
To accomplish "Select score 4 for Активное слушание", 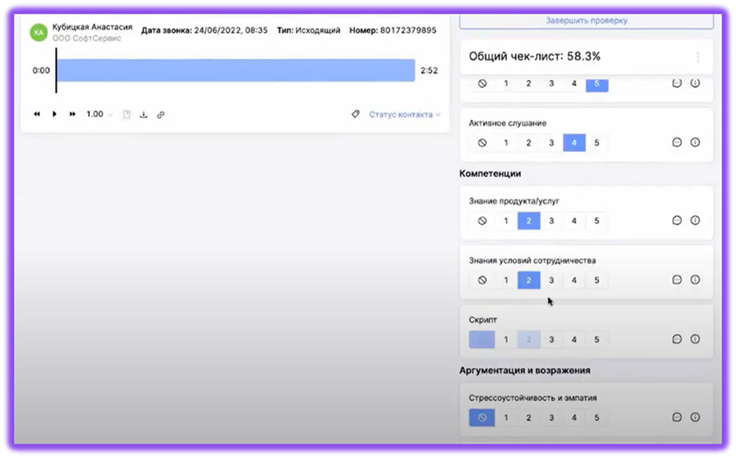I will click(x=574, y=143).
